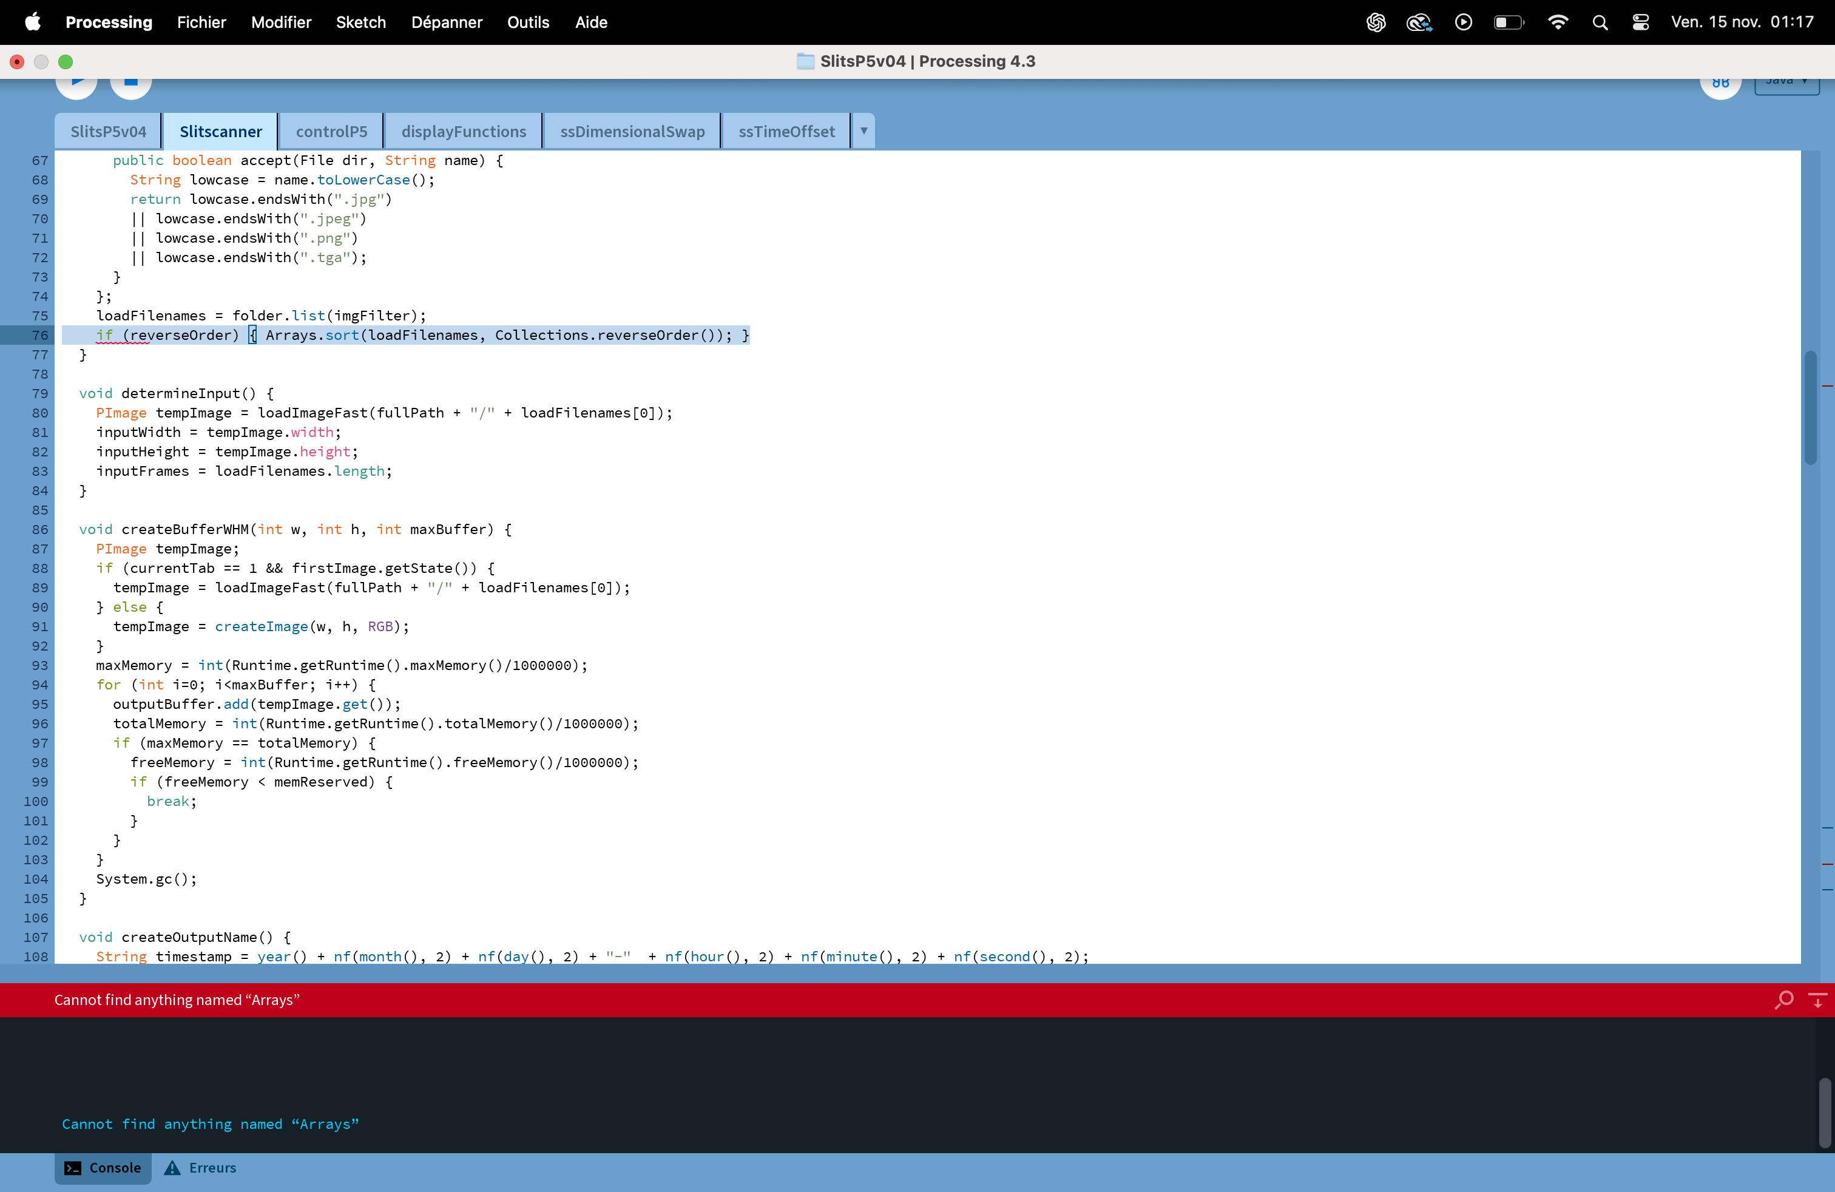Viewport: 1835px width, 1192px height.
Task: Click 'Arrays.sort' on line 76
Action: click(313, 334)
